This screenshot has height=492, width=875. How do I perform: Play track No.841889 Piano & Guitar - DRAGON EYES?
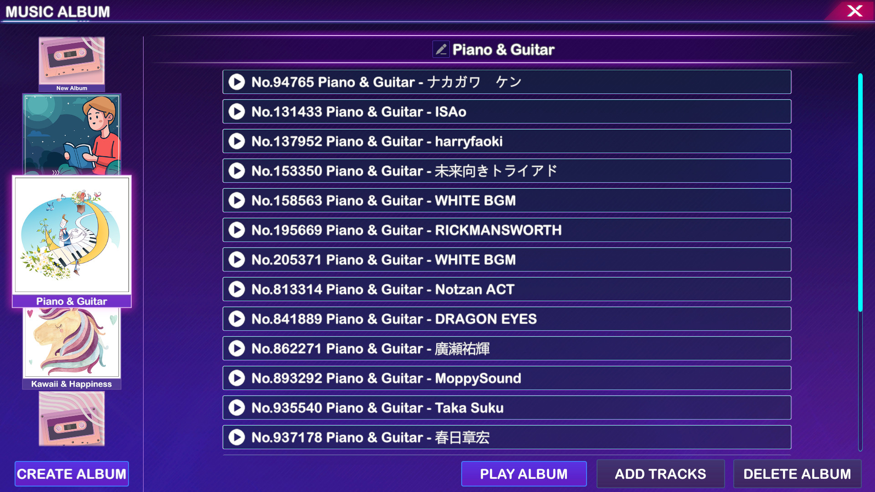coord(237,319)
